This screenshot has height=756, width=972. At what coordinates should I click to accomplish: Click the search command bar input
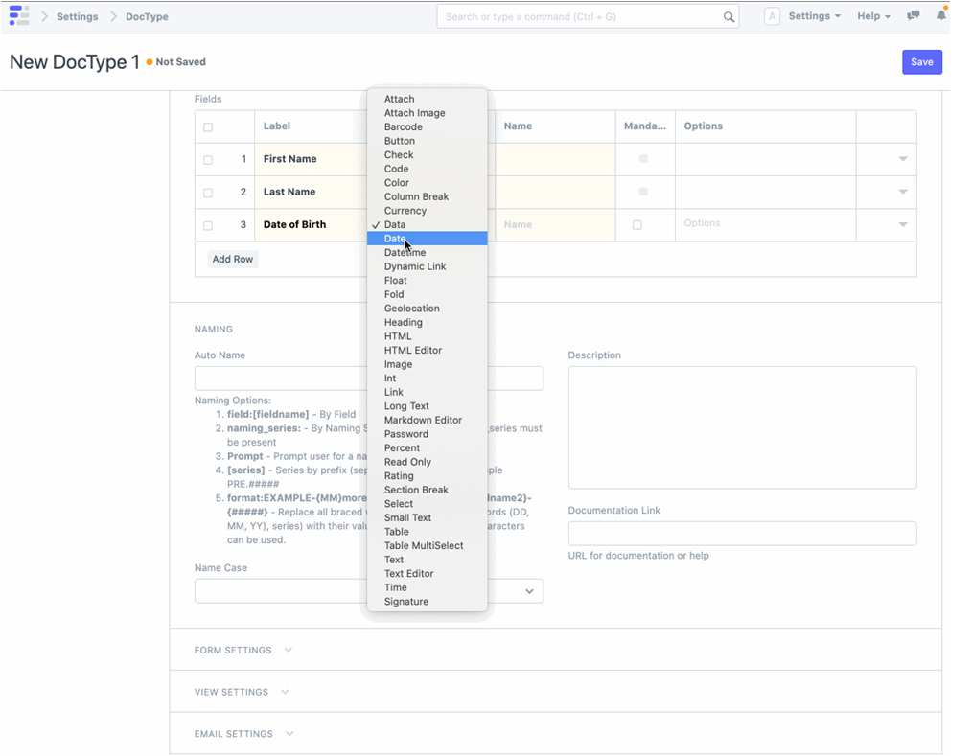(x=588, y=16)
